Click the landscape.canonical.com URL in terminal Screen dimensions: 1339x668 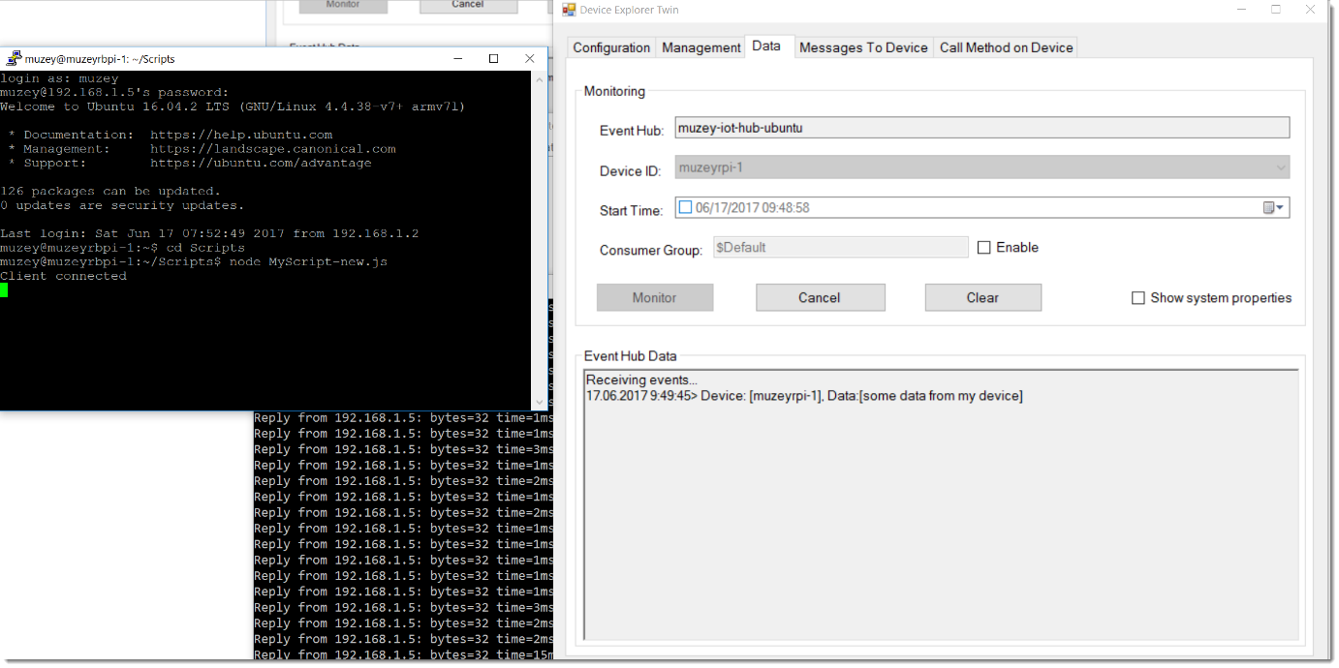click(273, 149)
